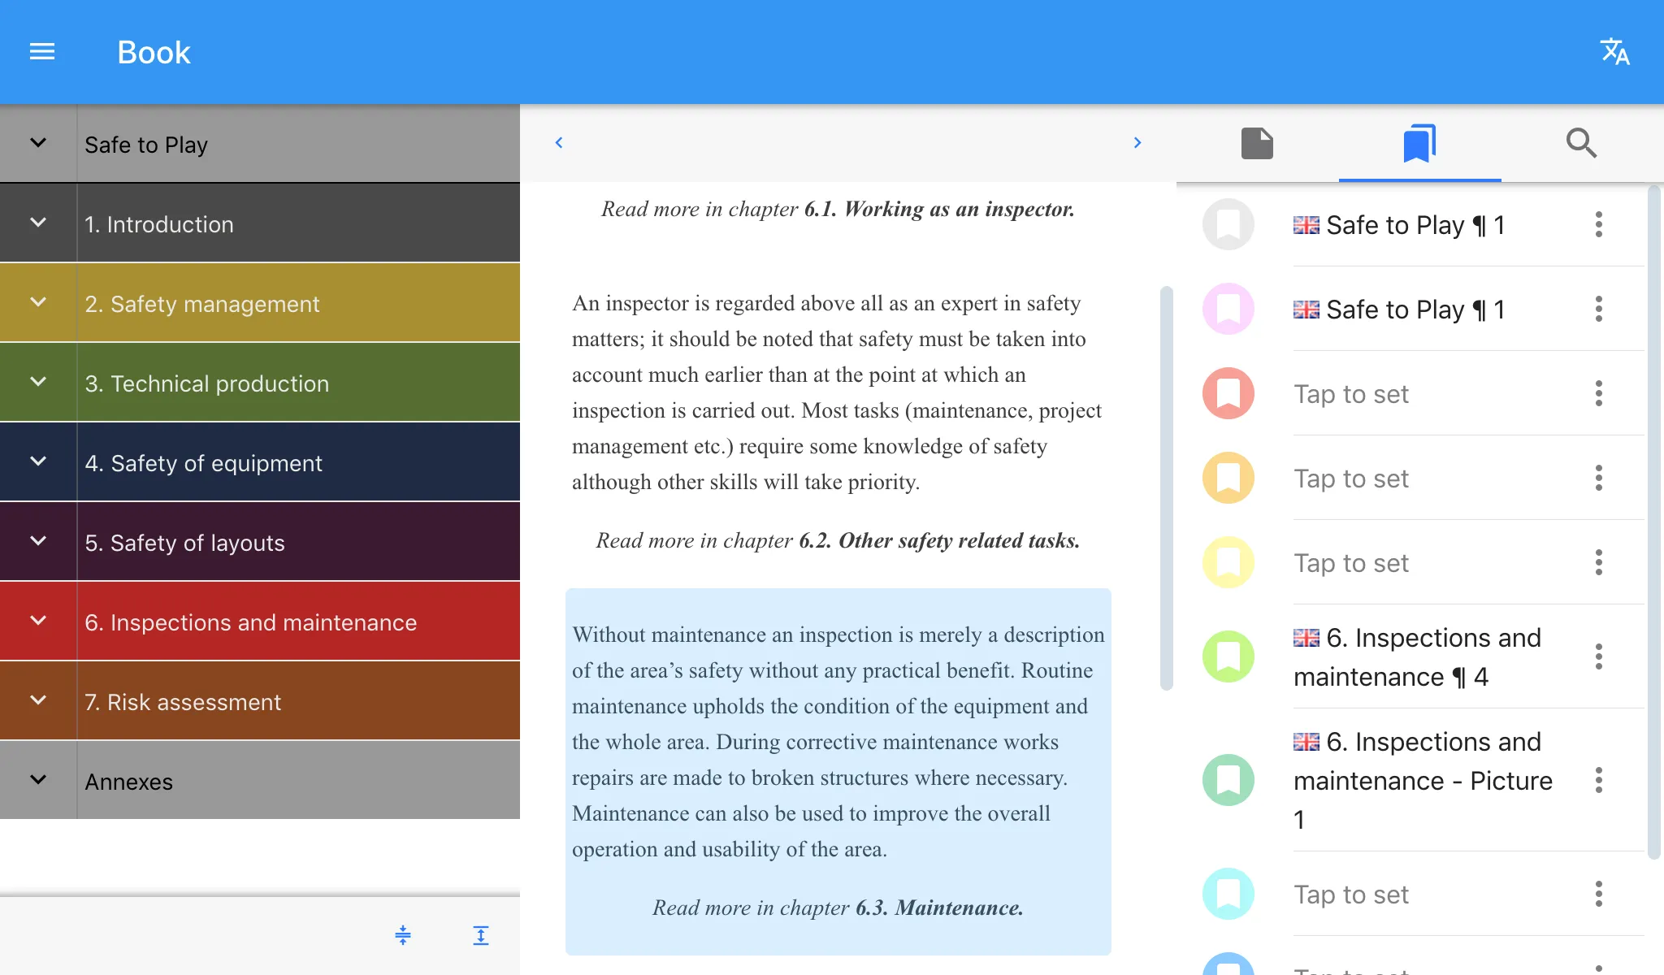Collapse the Inspections and maintenance chapter
This screenshot has height=975, width=1664.
(x=37, y=620)
